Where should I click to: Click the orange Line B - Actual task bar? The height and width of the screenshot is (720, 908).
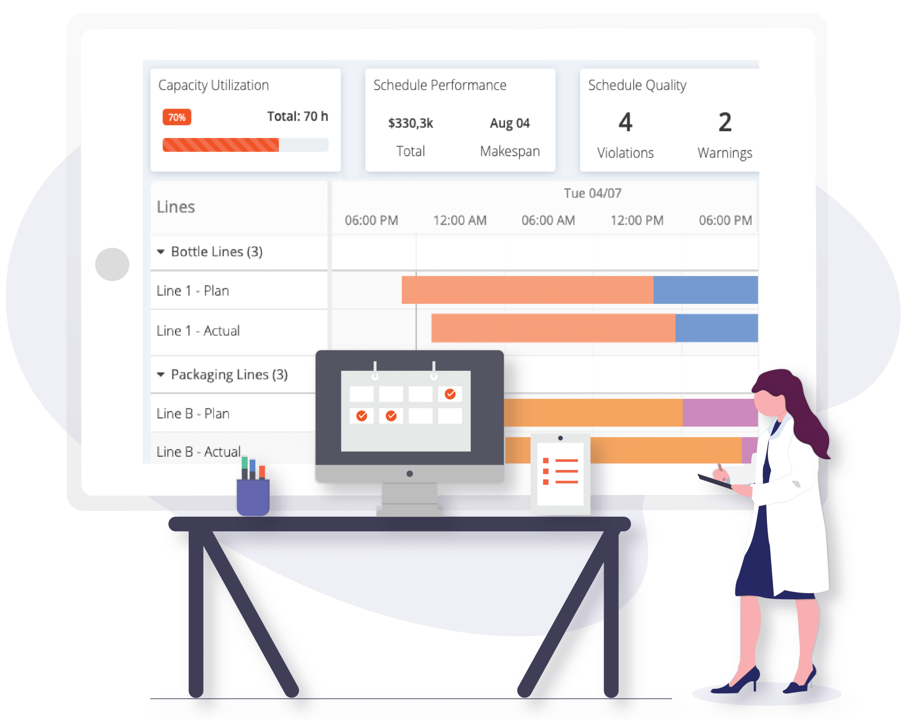665,450
